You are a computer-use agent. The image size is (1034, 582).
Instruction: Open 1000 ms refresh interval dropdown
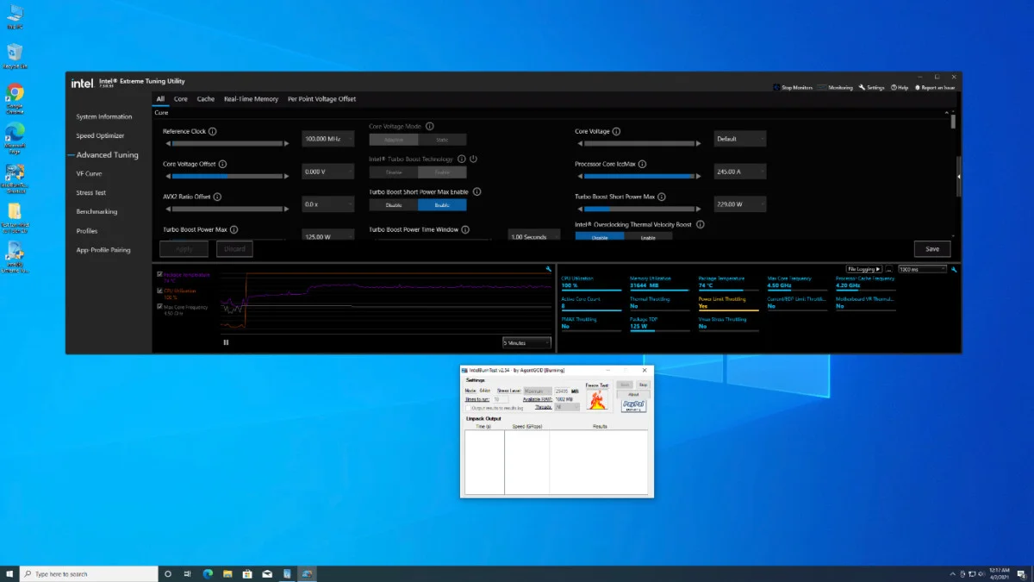click(x=922, y=269)
